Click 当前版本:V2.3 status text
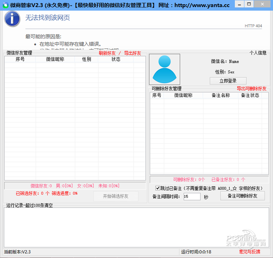The width and height of the screenshot is (273, 258). point(18,252)
